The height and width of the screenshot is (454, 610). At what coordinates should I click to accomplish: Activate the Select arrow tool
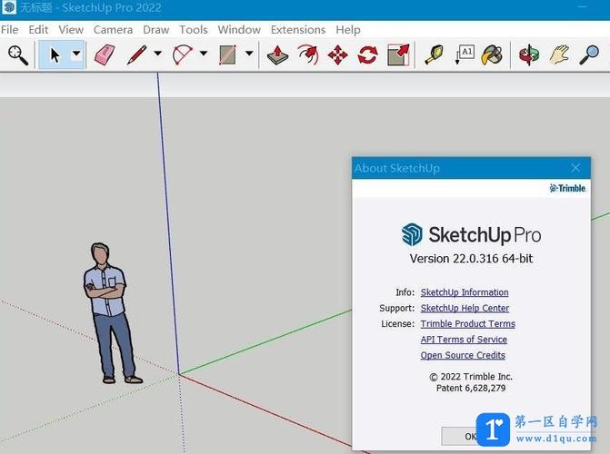(55, 55)
